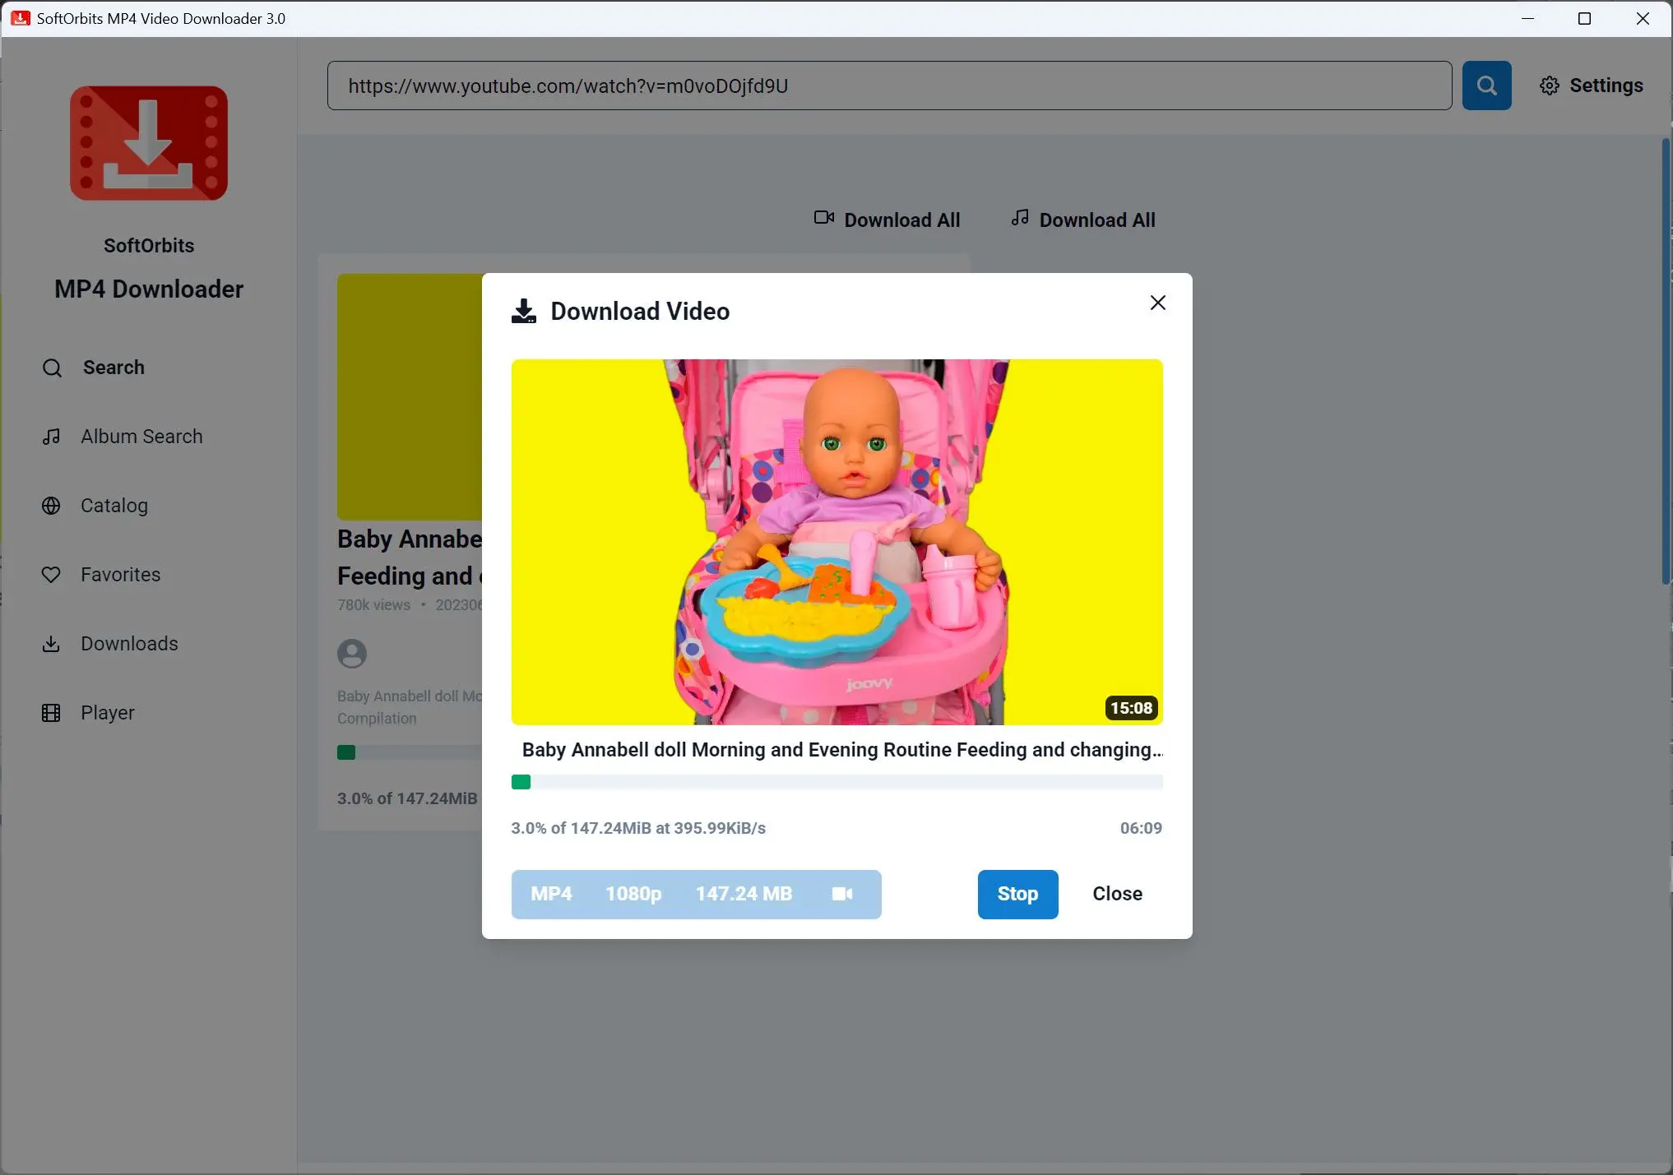Open Favorites in the sidebar
The height and width of the screenshot is (1175, 1673).
[100, 575]
